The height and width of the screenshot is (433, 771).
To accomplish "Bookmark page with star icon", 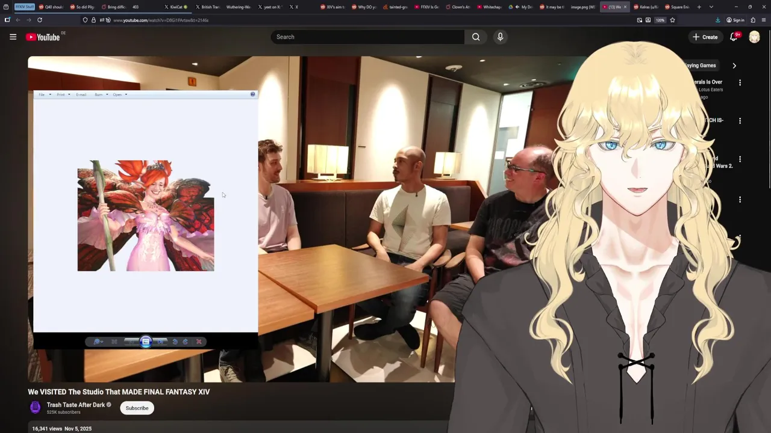I will [x=672, y=20].
